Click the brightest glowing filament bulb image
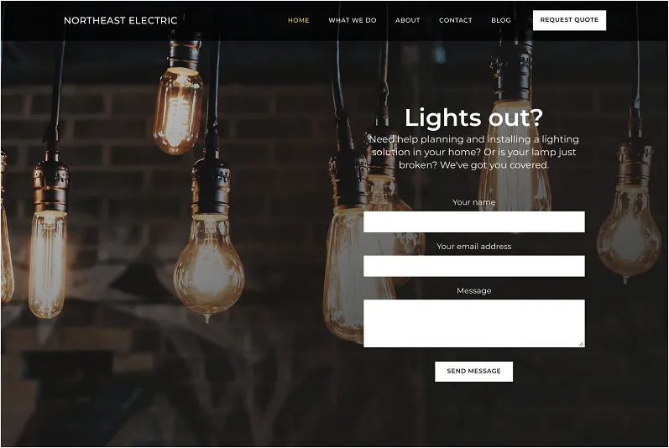Screen dimensions: 669x448 point(178,110)
